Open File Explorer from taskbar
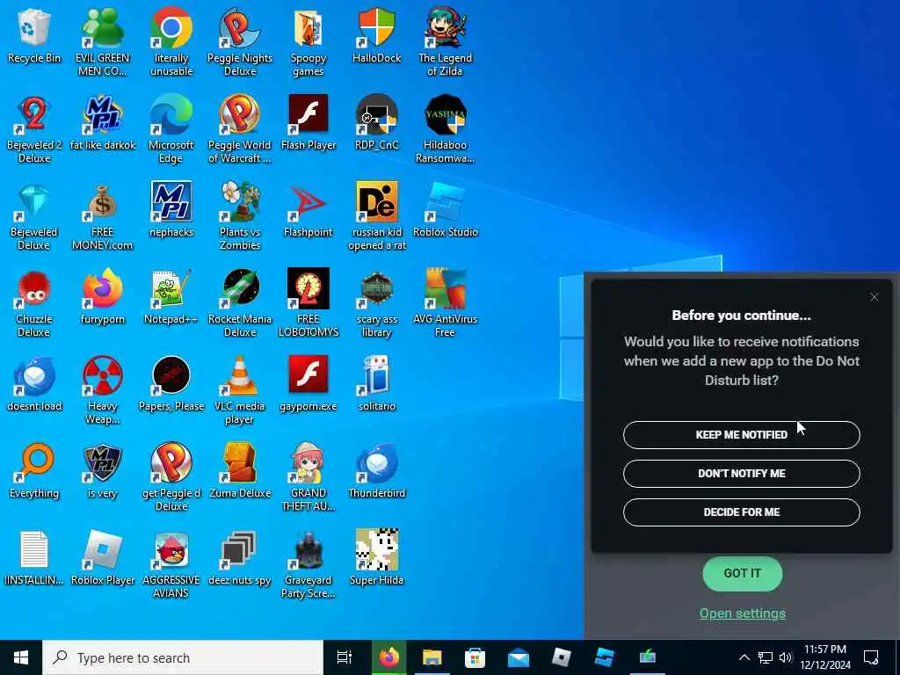This screenshot has width=900, height=675. 432,657
